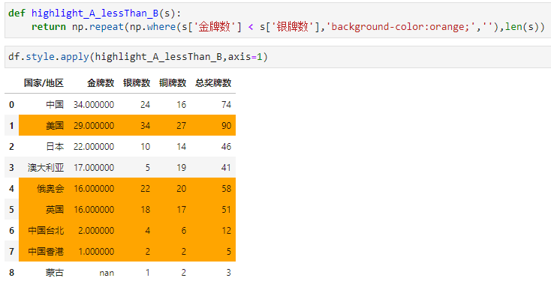Click the 美国 country cell
Viewport: 551px width, 287px height.
tap(55, 126)
